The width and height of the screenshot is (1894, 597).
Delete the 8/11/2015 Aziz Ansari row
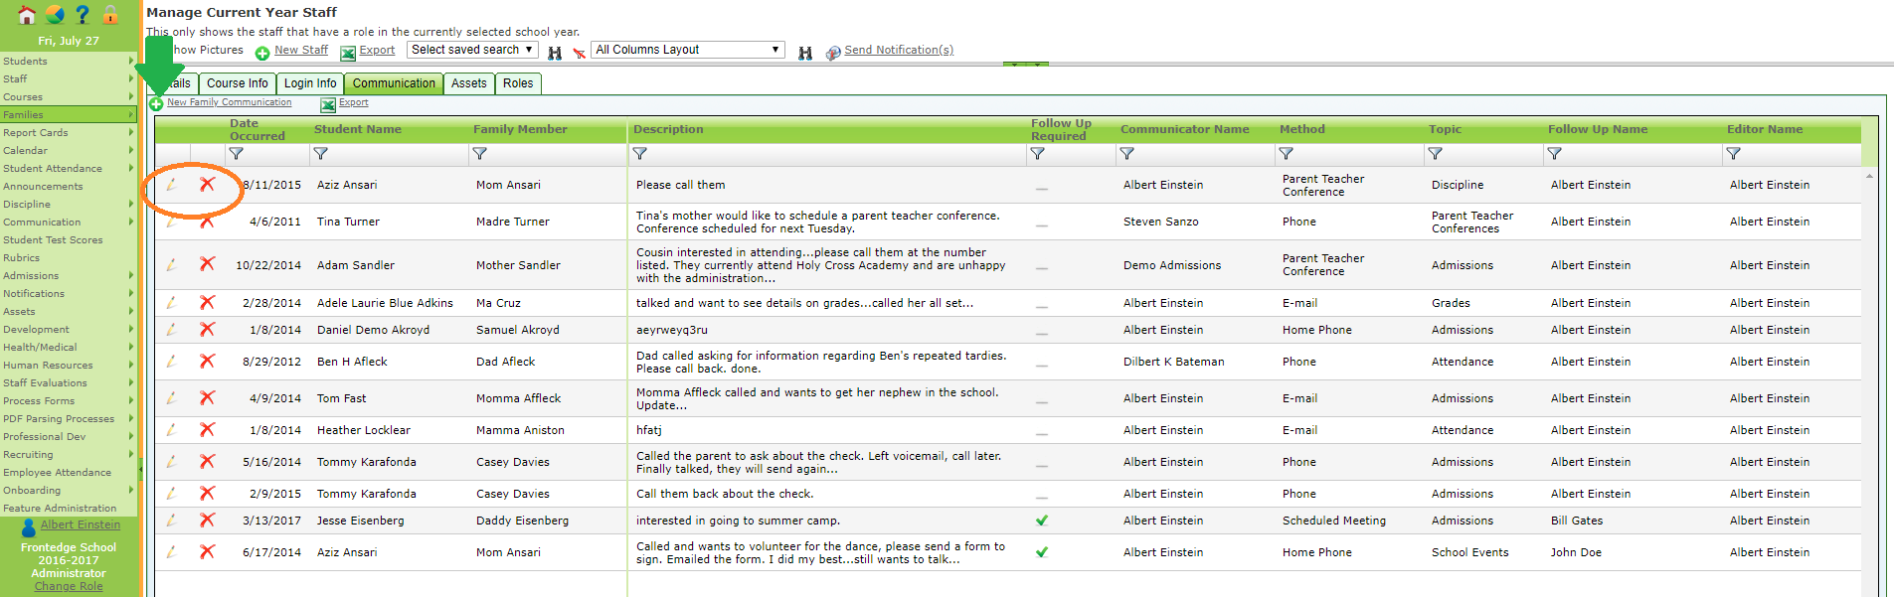point(207,184)
